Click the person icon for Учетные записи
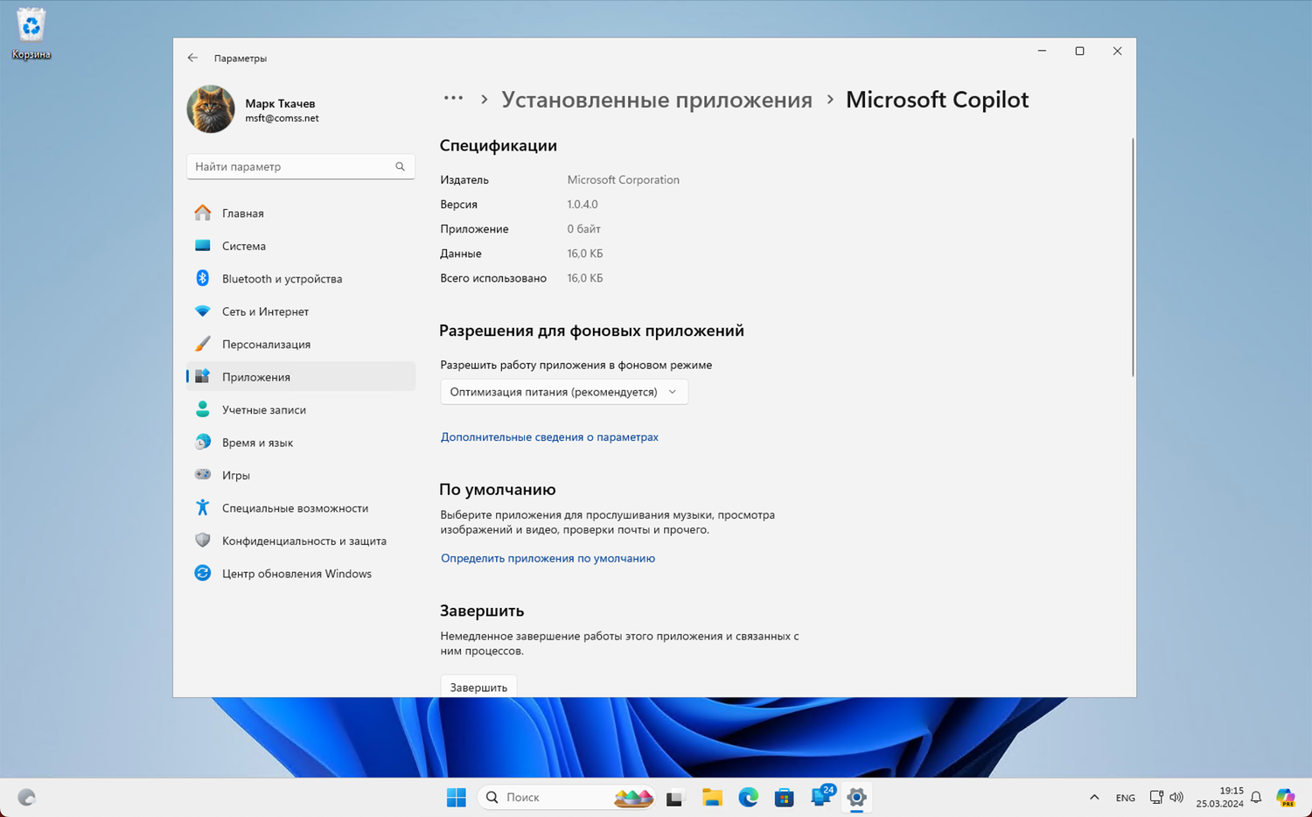Image resolution: width=1312 pixels, height=817 pixels. pyautogui.click(x=203, y=409)
